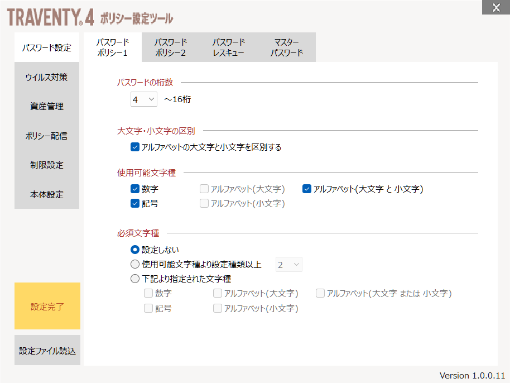
Task: Select the パスワード設定 sidebar item
Action: click(47, 47)
